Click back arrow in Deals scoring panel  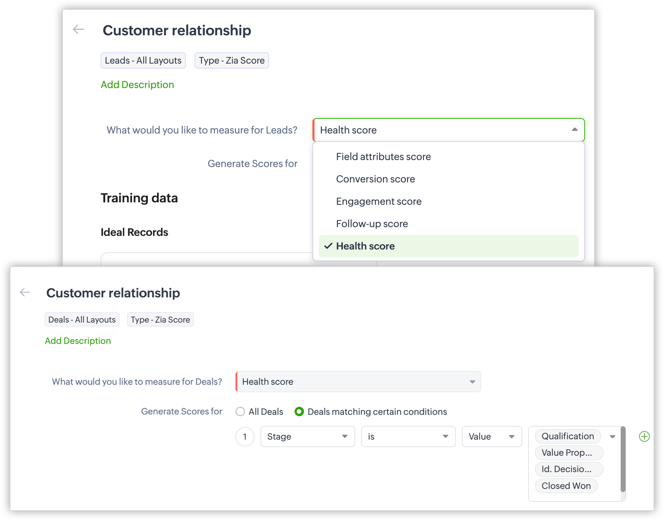point(25,292)
